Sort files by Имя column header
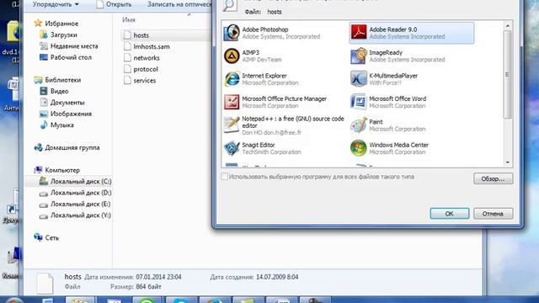The height and width of the screenshot is (303, 539). click(129, 20)
